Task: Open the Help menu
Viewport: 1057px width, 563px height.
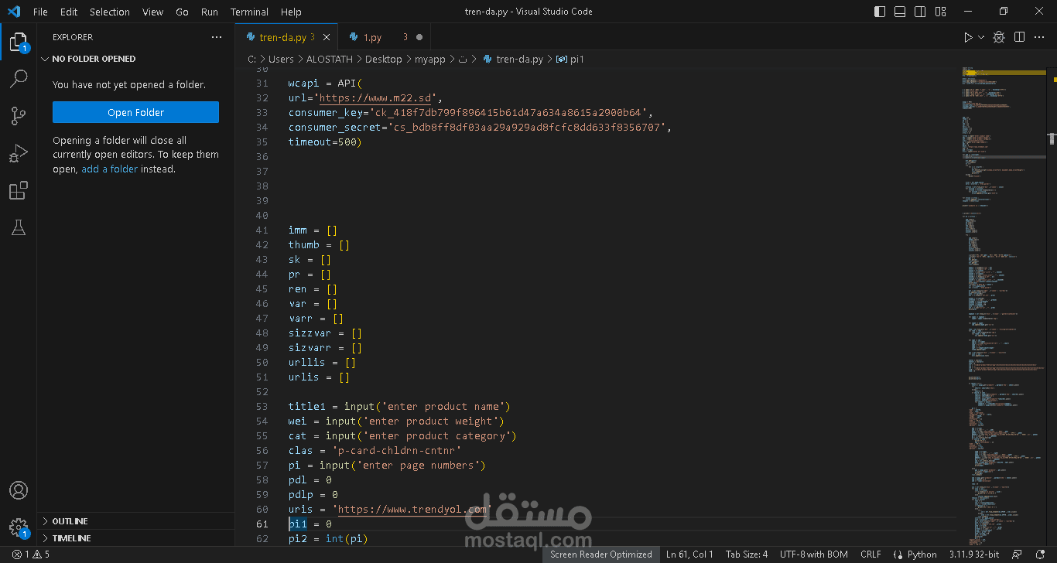Action: click(291, 12)
